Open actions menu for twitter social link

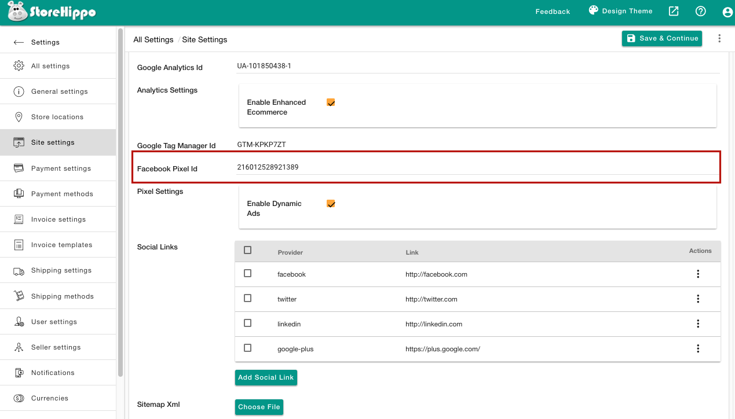tap(698, 299)
